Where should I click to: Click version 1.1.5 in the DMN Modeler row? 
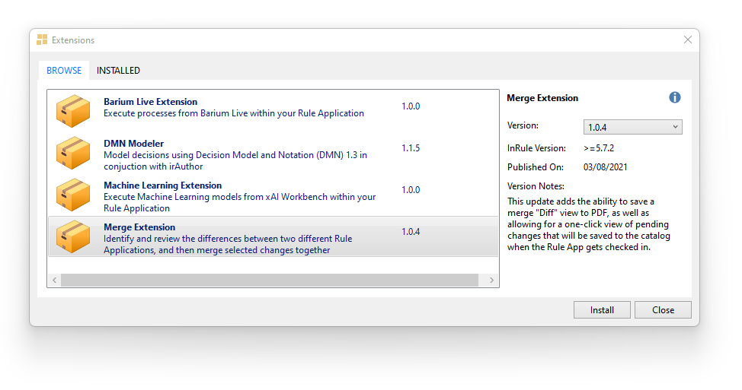point(411,148)
